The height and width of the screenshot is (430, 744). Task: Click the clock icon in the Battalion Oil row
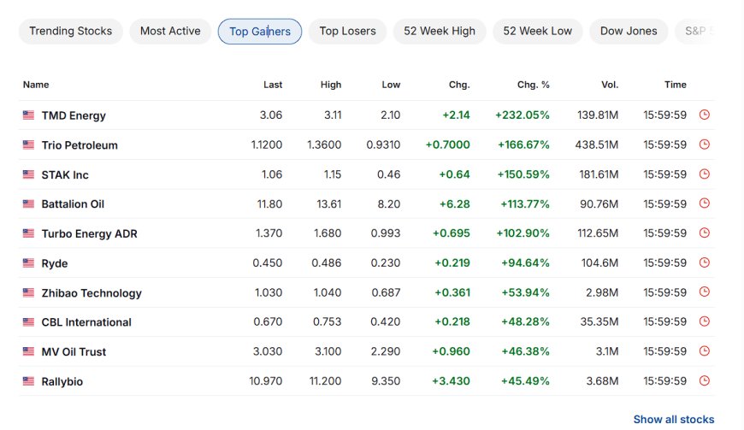pos(704,203)
